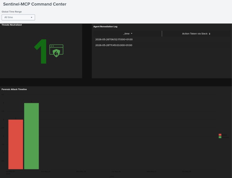232x178 pixels.
Task: Click the Threats Neutralized panel title
Action: click(12, 25)
